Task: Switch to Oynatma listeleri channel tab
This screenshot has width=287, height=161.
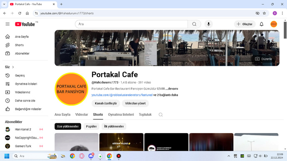Action: [121, 115]
